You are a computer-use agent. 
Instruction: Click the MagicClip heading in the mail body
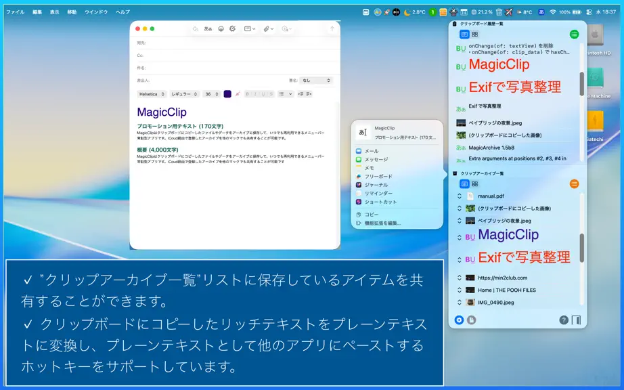pyautogui.click(x=162, y=112)
